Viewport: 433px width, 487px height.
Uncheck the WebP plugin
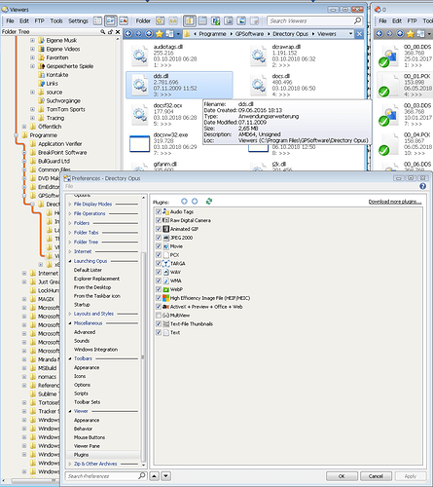159,289
